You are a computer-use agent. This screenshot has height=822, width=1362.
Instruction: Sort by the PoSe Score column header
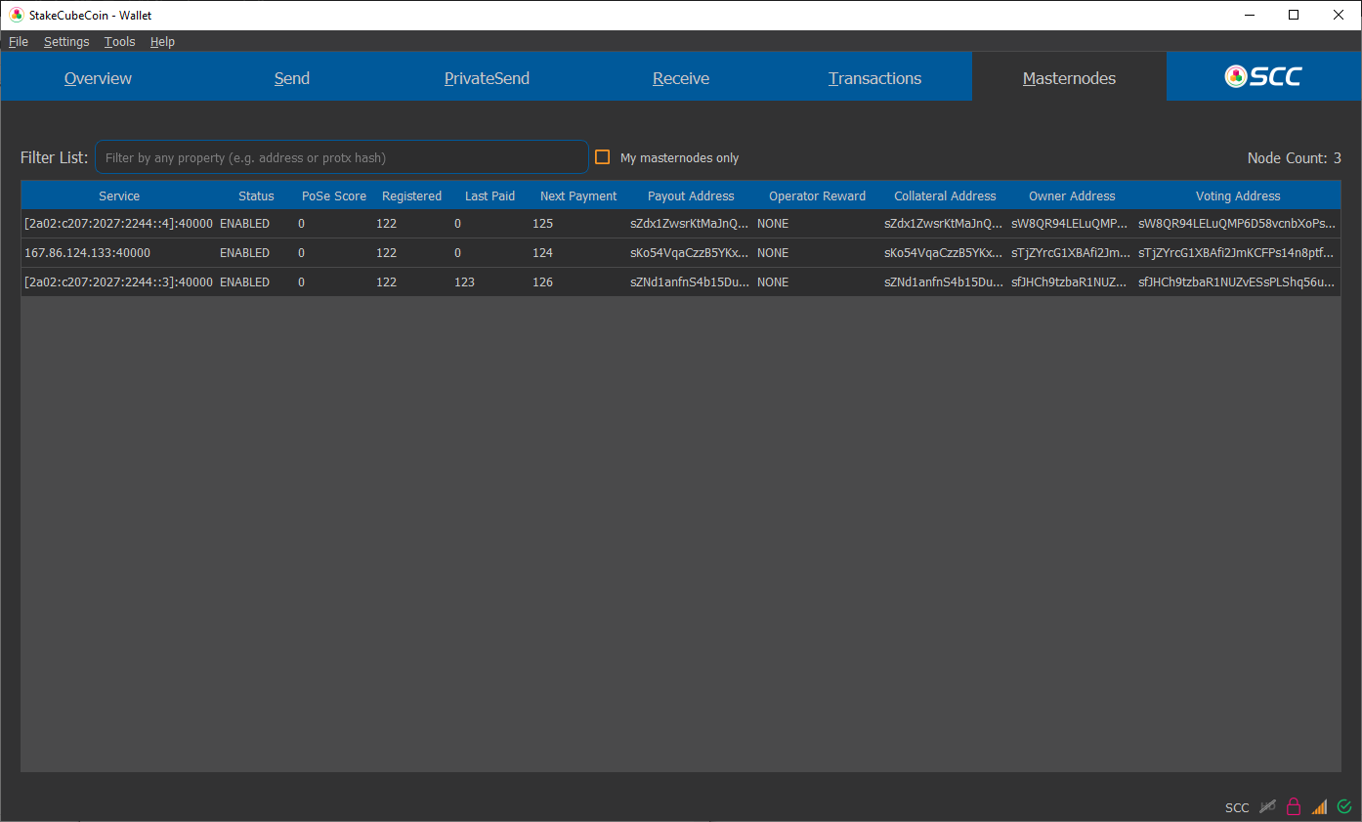334,195
